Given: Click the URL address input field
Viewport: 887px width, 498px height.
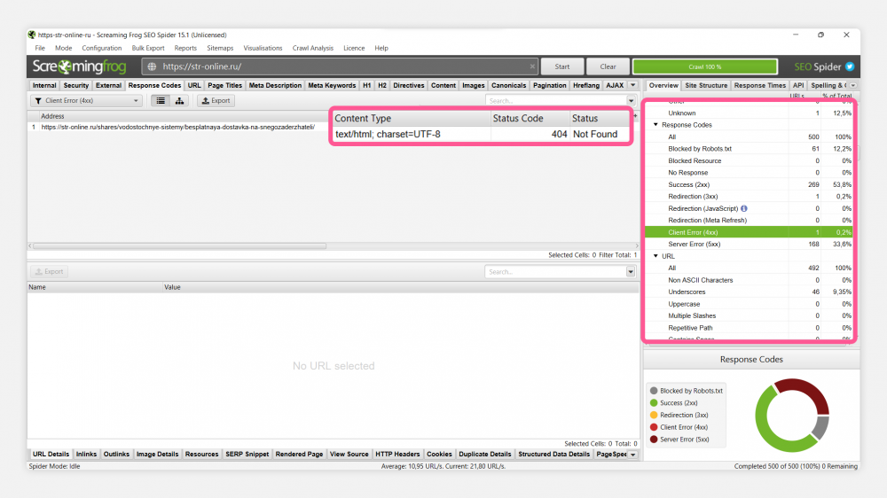Looking at the screenshot, I should pos(340,66).
